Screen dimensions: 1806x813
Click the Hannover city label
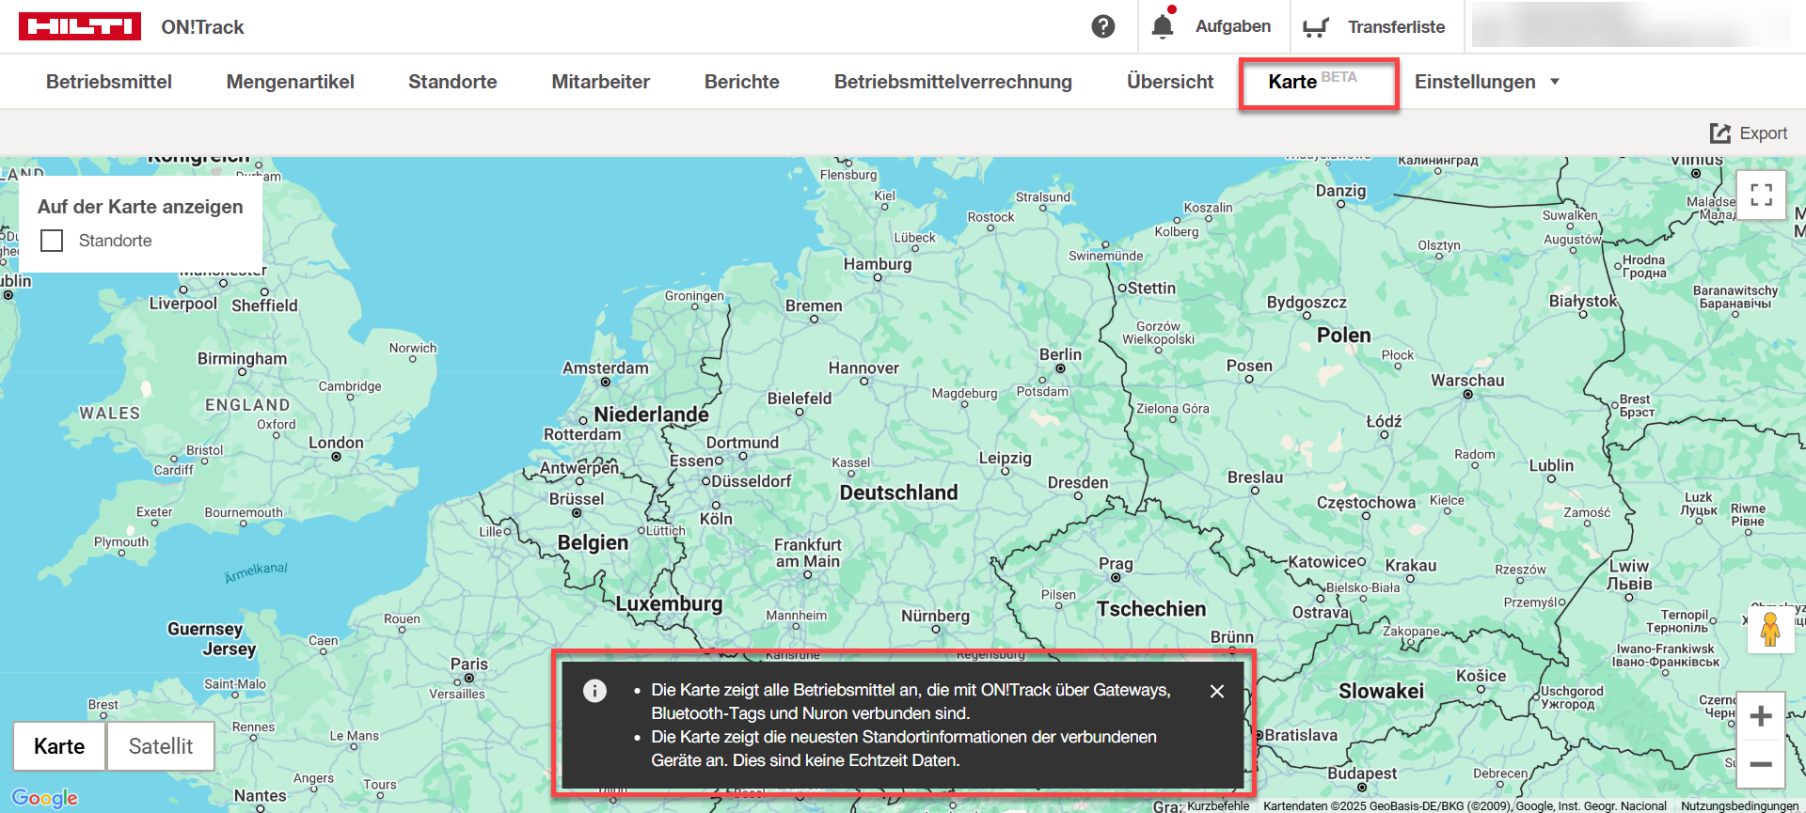click(863, 368)
